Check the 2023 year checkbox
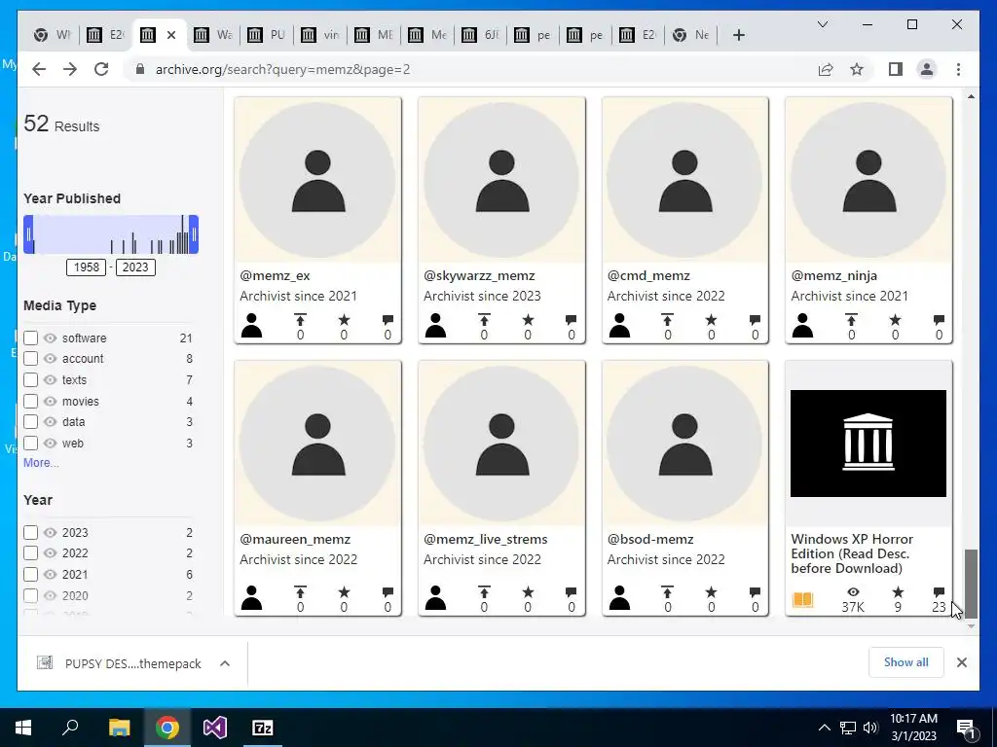 [30, 532]
